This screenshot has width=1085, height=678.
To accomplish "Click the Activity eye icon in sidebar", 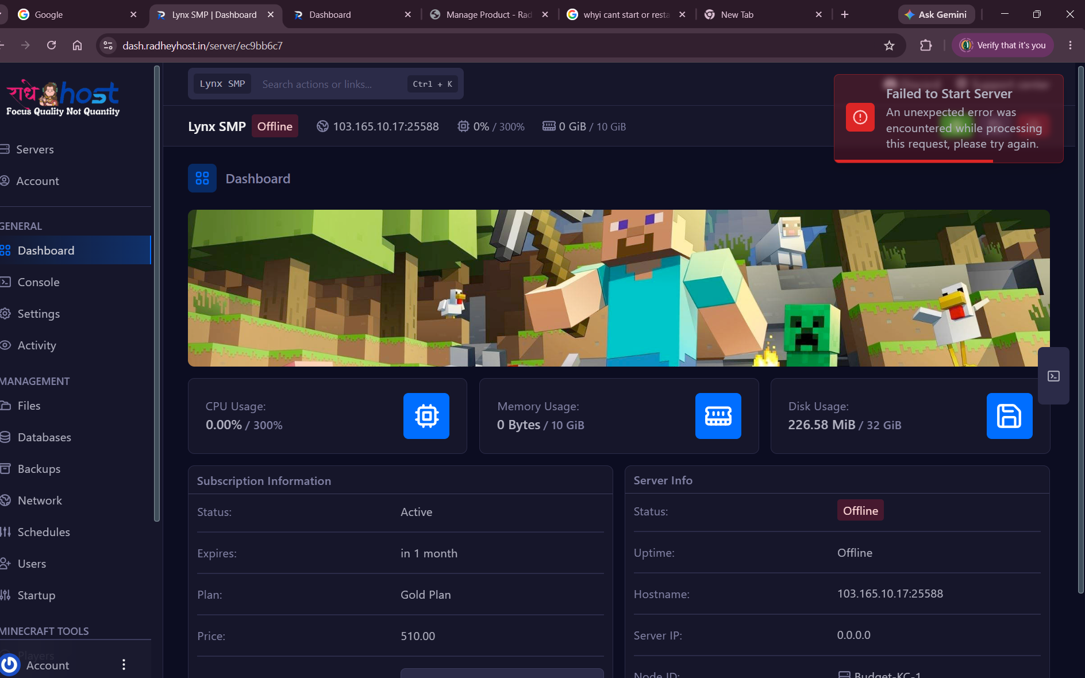I will [x=6, y=345].
